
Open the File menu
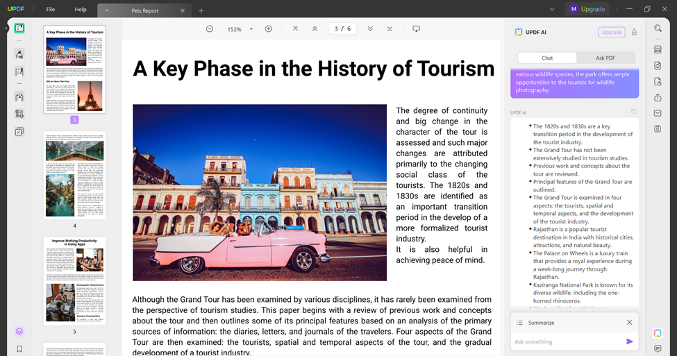pos(51,10)
